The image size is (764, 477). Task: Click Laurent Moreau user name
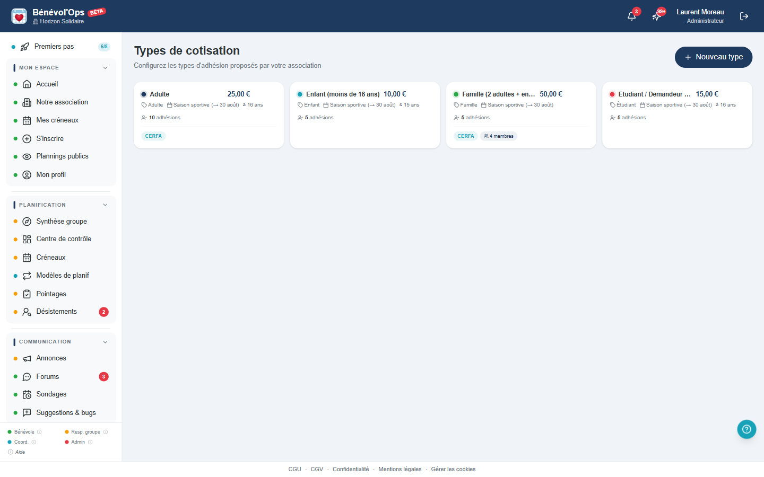(x=700, y=12)
